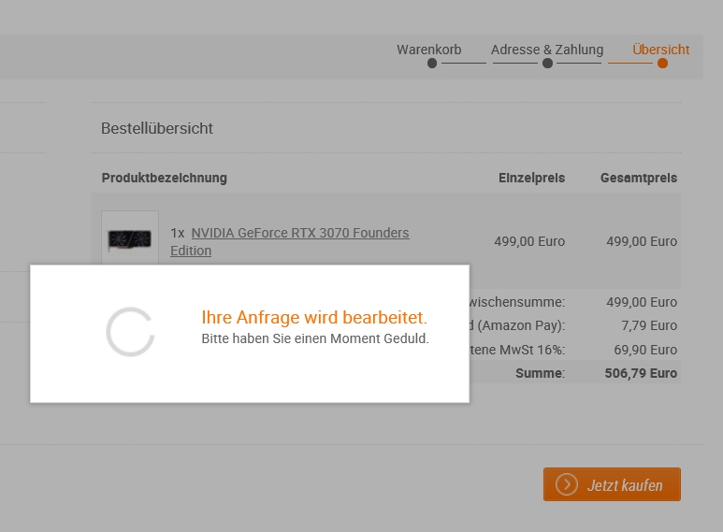
Task: Click the Produktbezeichnung column header
Action: (x=165, y=178)
